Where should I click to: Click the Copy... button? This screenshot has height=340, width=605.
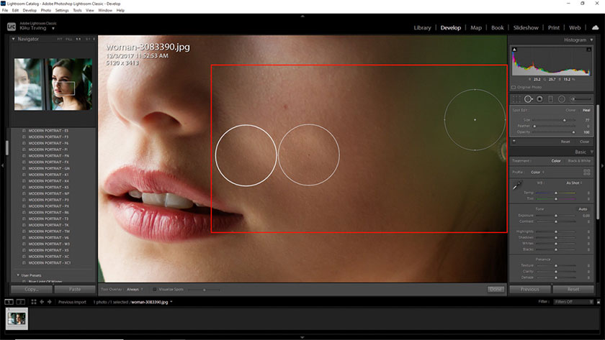tap(31, 289)
